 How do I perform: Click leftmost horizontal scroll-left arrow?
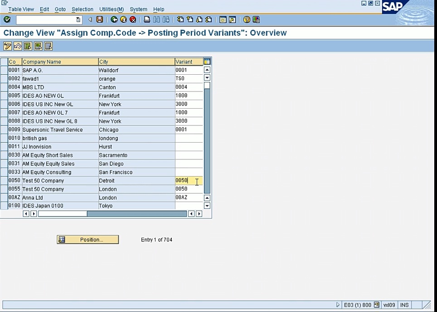tap(26, 214)
